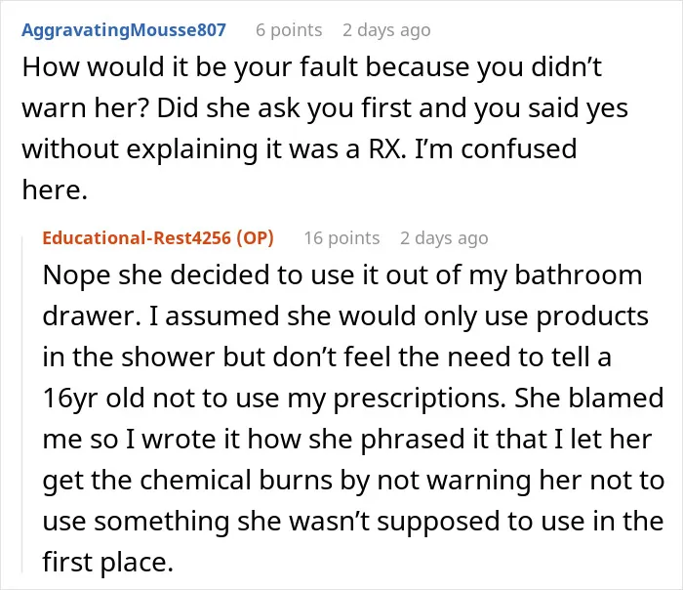The image size is (683, 590).
Task: Click the line starting 'use something she wasn't'
Action: pos(353,522)
